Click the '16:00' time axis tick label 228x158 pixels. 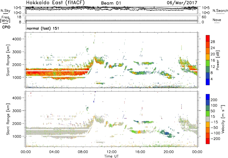click(x=140, y=152)
